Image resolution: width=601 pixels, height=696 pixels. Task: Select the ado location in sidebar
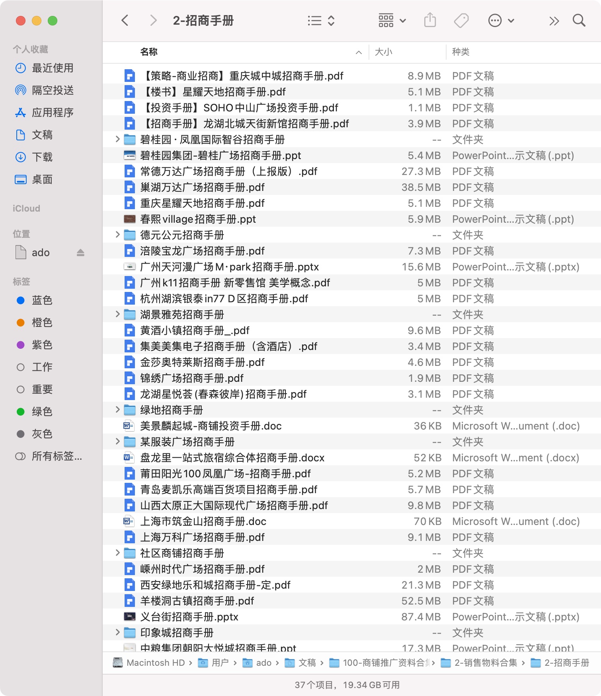tap(41, 253)
